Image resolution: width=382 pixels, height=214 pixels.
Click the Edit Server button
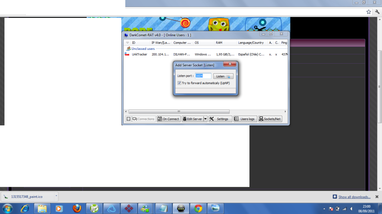point(192,119)
